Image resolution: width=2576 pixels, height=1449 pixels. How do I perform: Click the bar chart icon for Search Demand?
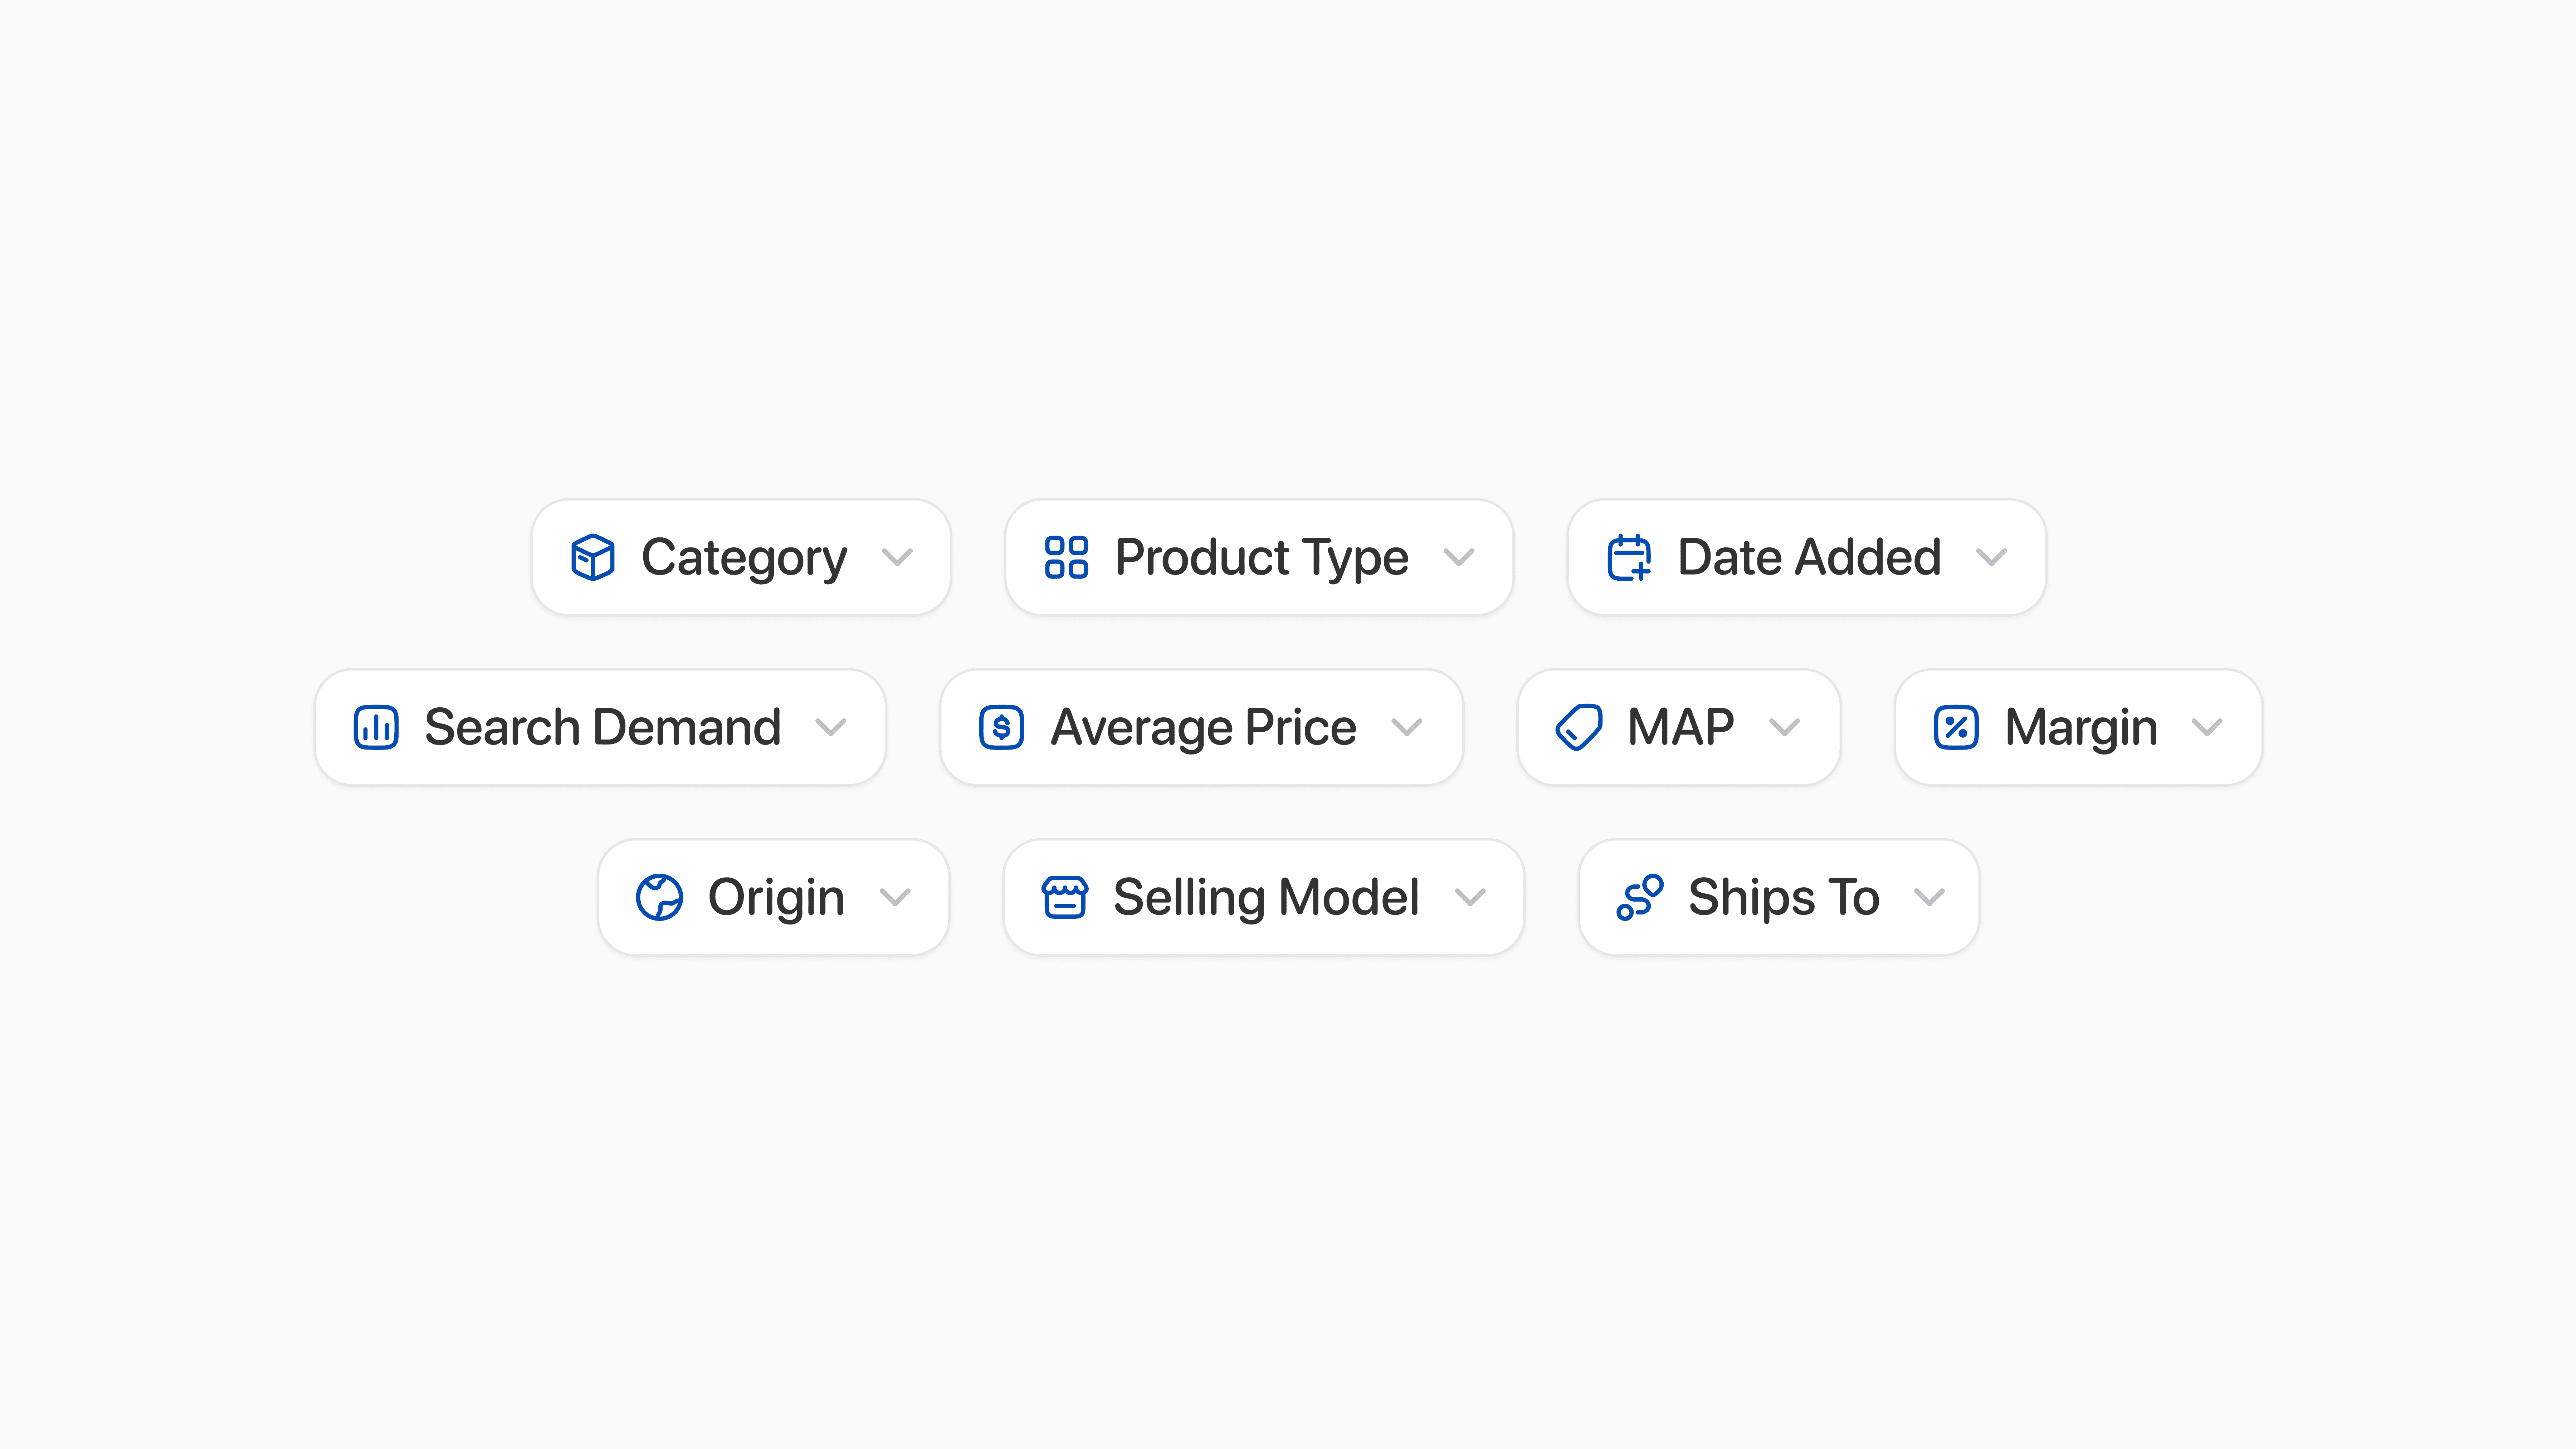pos(376,727)
